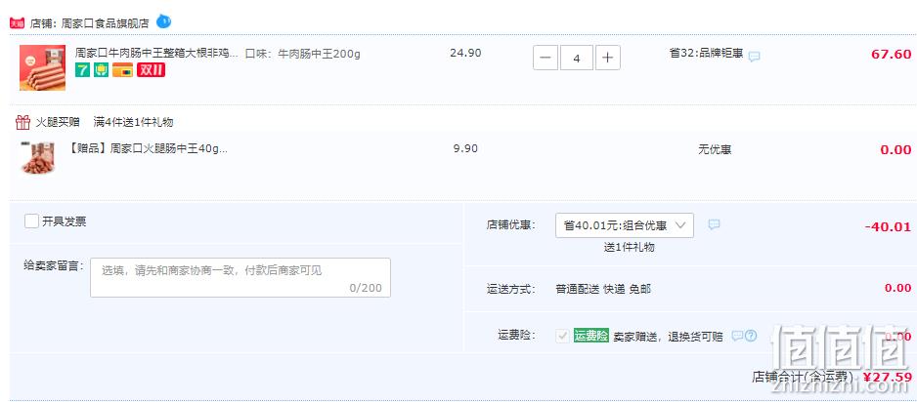
Task: Open the gift 火腿肠中王40g thumbnail
Action: 38,157
